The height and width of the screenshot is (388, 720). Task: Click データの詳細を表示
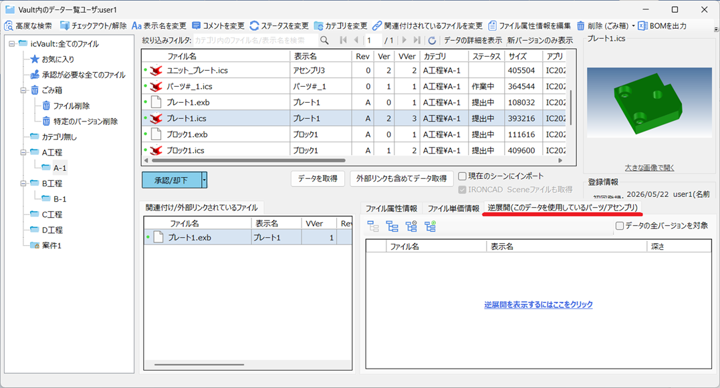(473, 40)
